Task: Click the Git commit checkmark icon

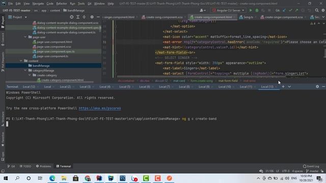Action: tap(290, 10)
